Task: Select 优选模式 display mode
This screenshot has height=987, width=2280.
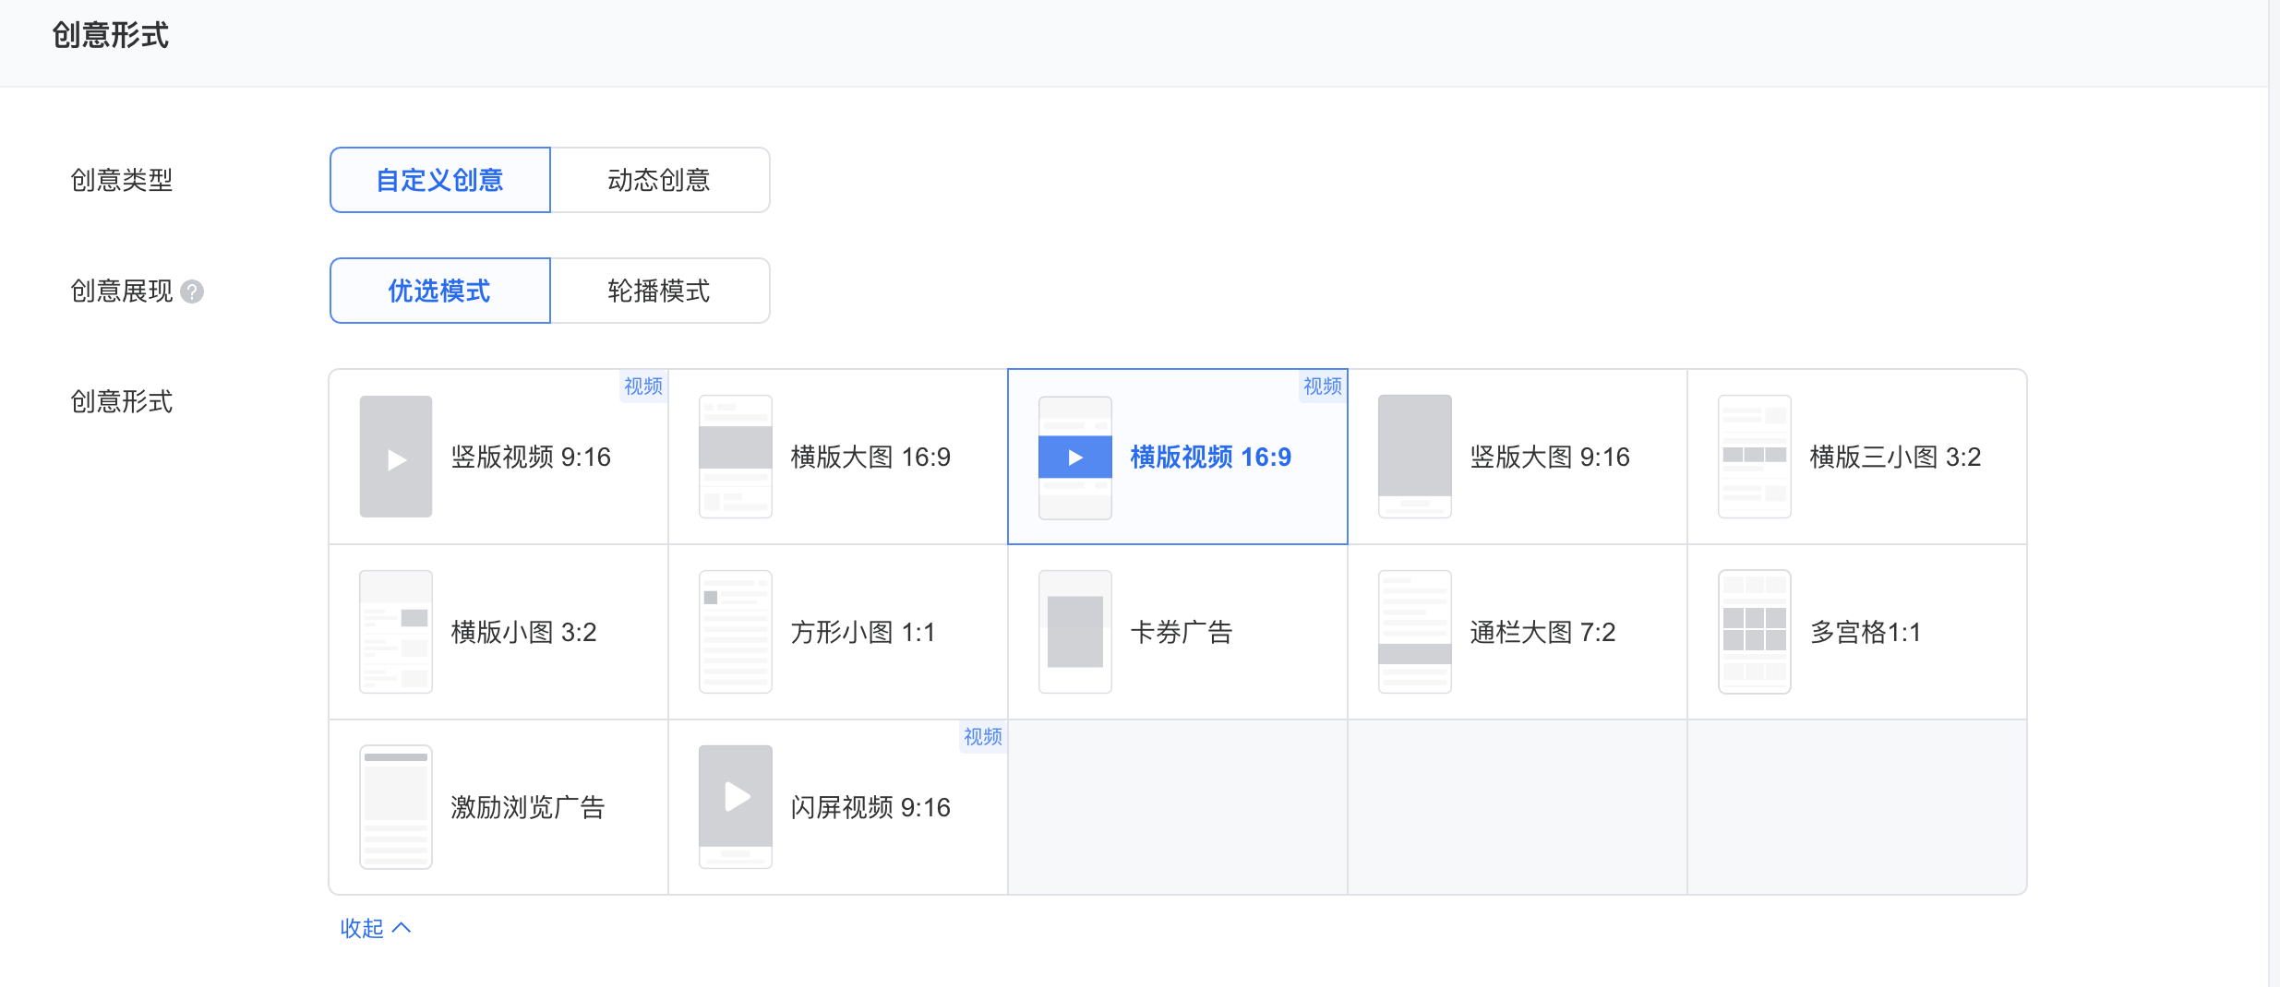Action: point(439,291)
